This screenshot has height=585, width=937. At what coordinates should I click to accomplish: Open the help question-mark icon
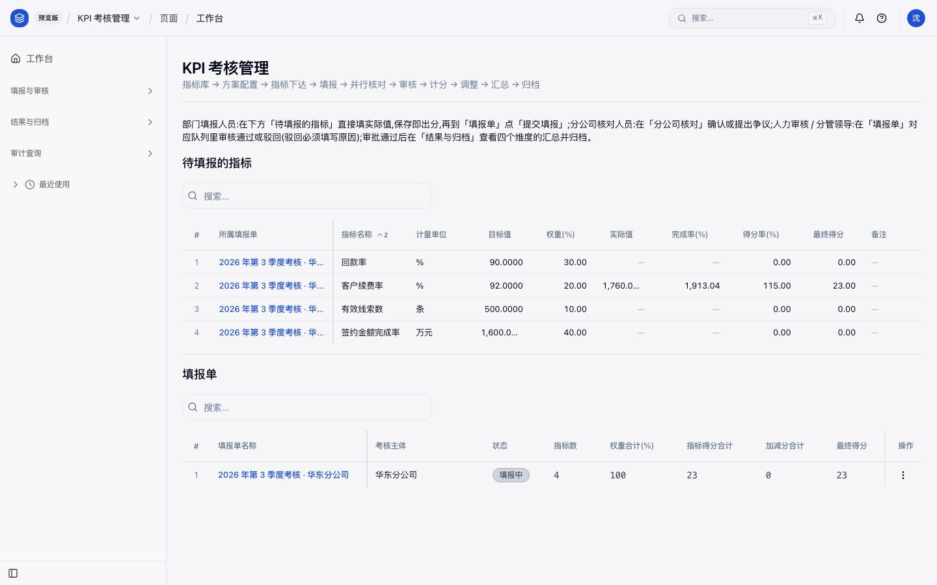[882, 18]
